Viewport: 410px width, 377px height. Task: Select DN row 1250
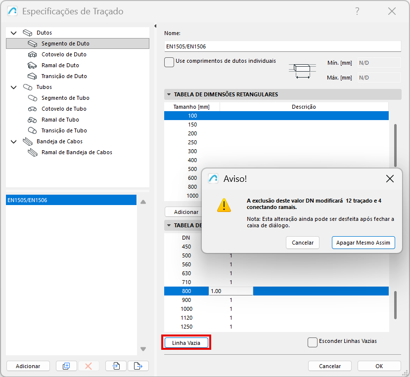[x=276, y=327]
